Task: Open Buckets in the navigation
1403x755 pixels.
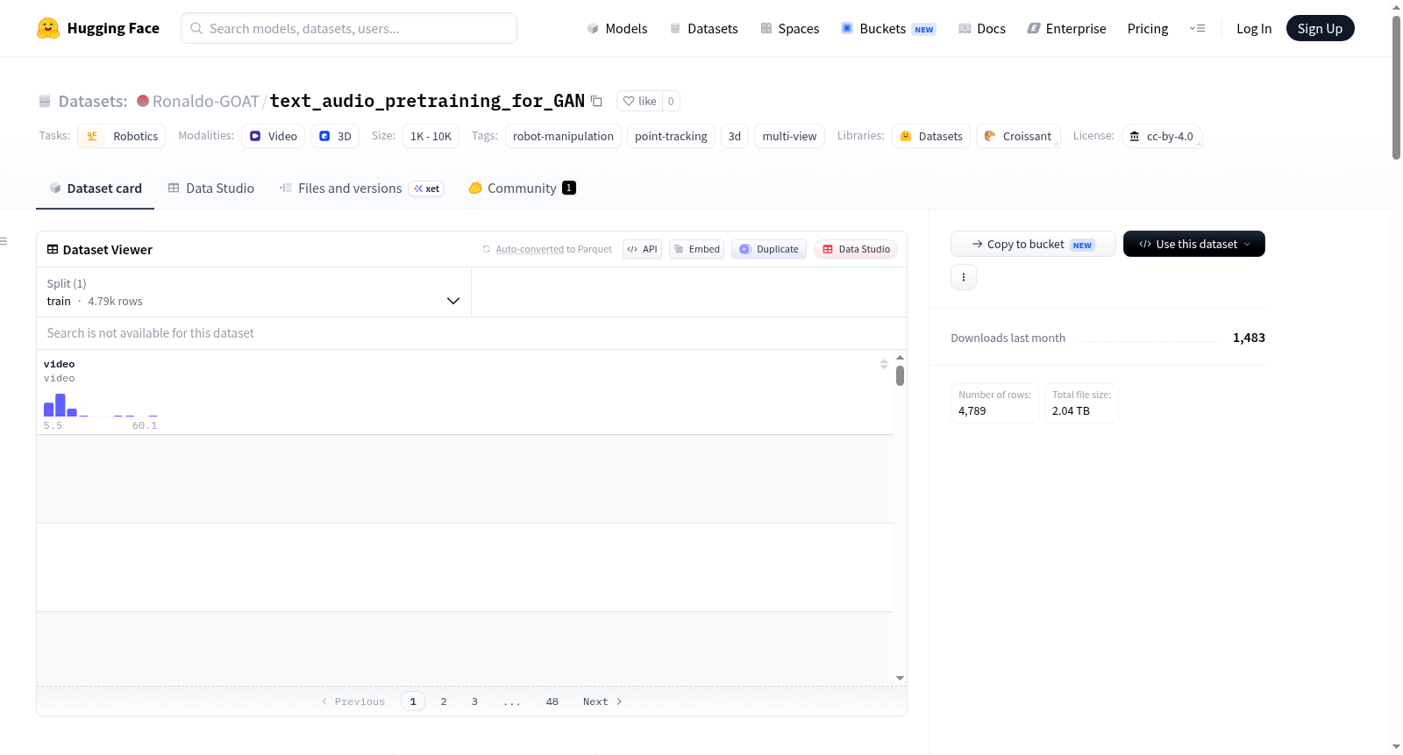Action: click(x=888, y=28)
